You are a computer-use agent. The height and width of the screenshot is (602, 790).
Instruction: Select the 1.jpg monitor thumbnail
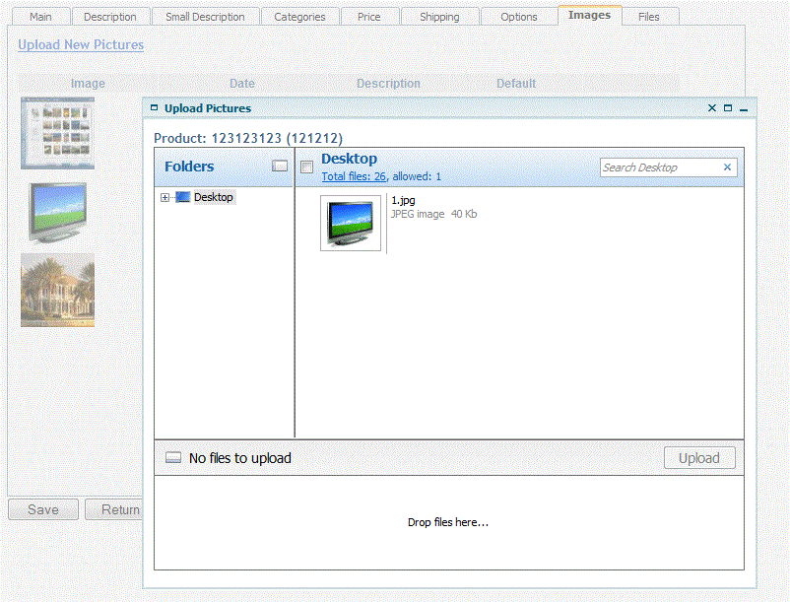click(x=350, y=224)
